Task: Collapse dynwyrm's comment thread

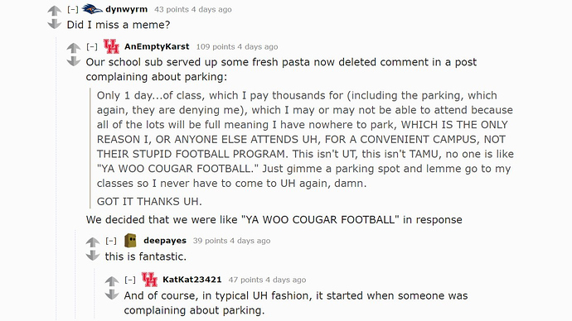Action: tap(73, 9)
